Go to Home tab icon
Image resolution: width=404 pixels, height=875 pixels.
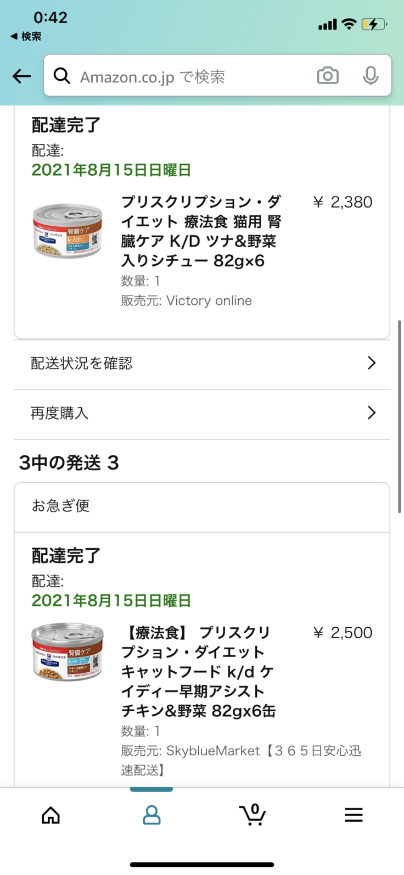tap(50, 815)
